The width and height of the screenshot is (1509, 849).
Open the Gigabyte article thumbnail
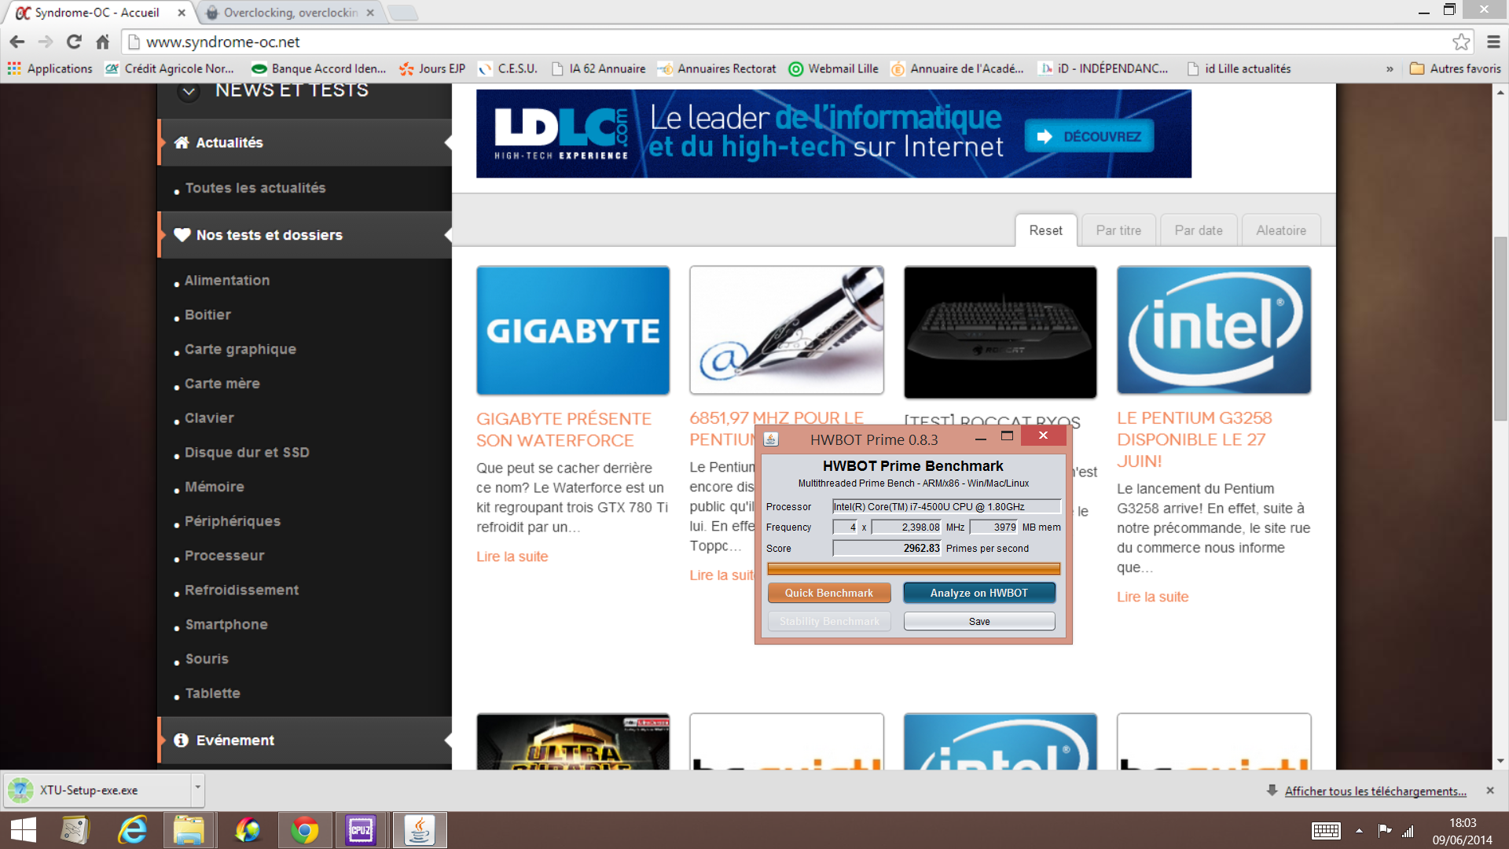coord(573,330)
